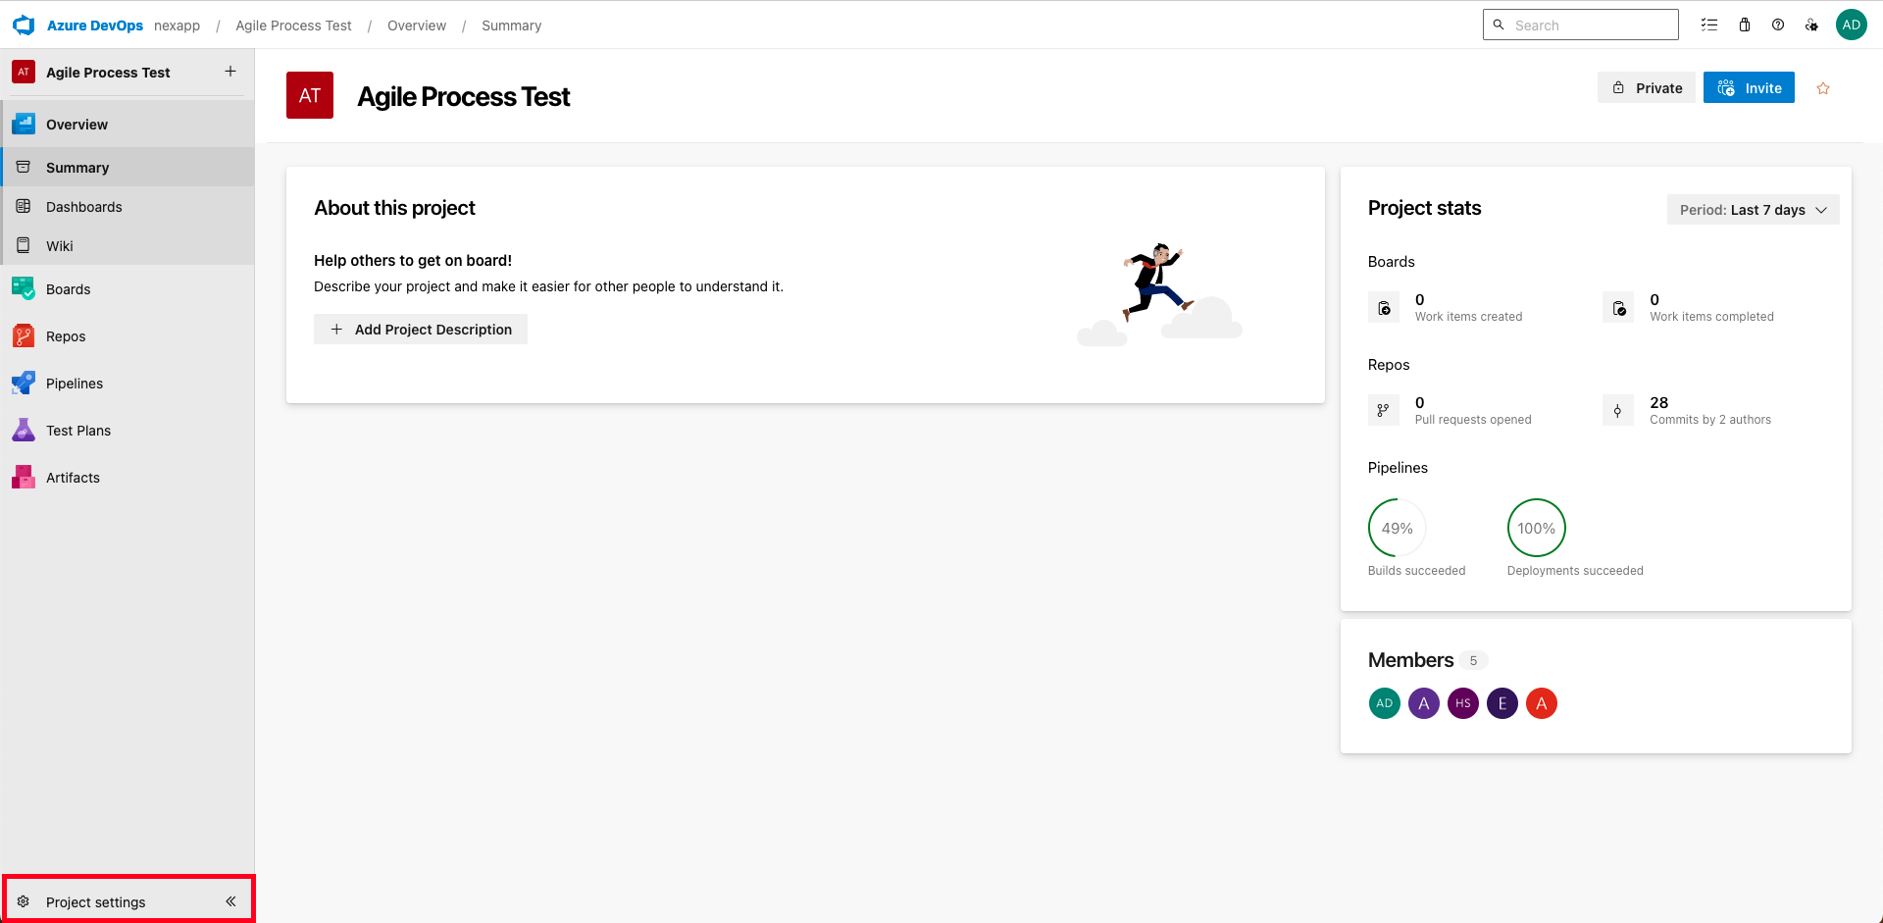Select the red A member avatar
This screenshot has height=923, width=1883.
pos(1542,703)
